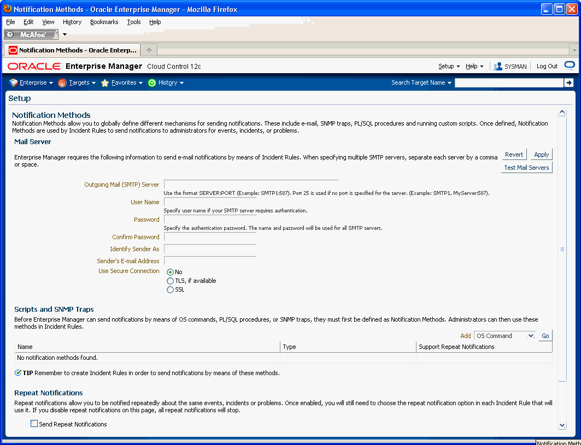Click the Identify Sender As field
Image resolution: width=581 pixels, height=445 pixels.
pos(210,249)
